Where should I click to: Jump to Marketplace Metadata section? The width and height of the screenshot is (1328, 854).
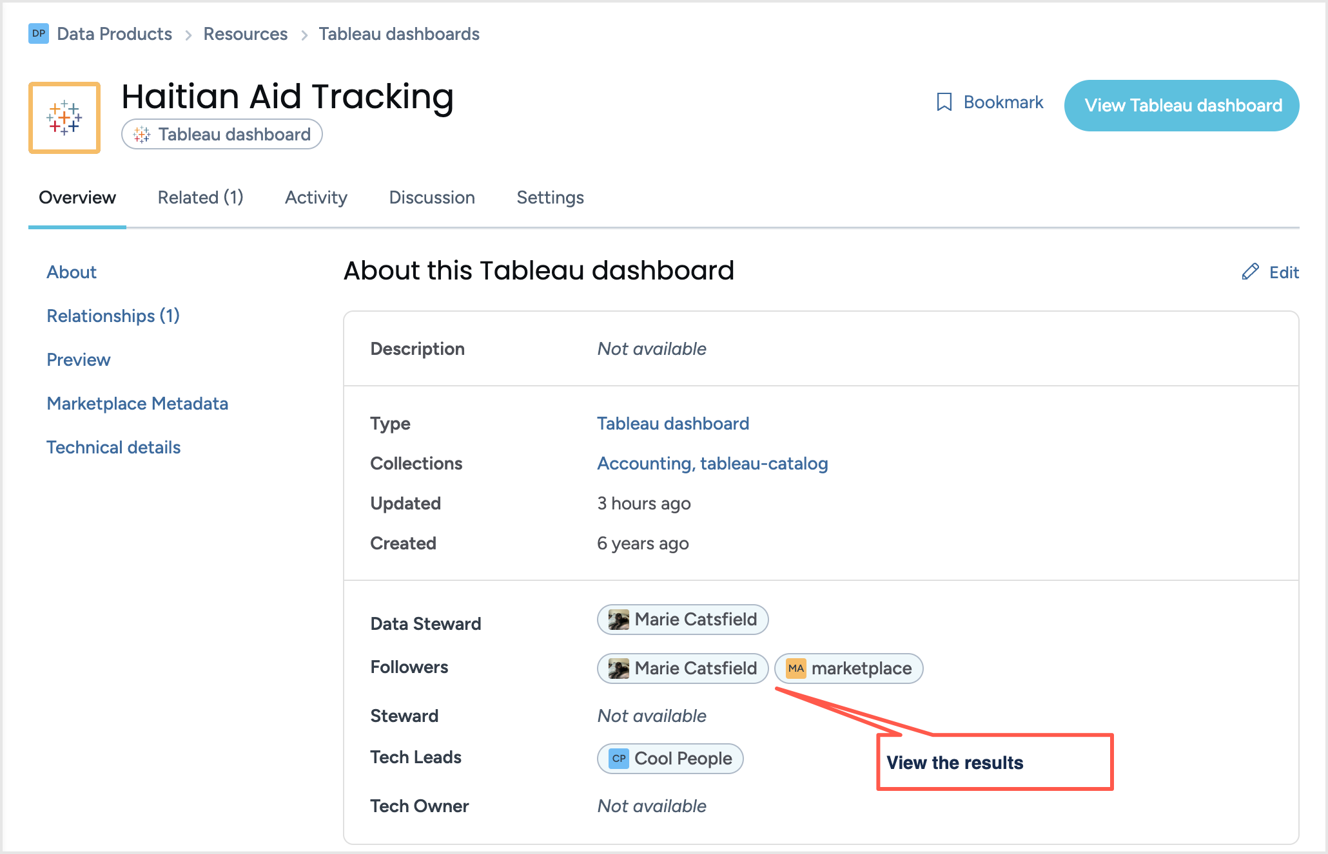point(137,403)
